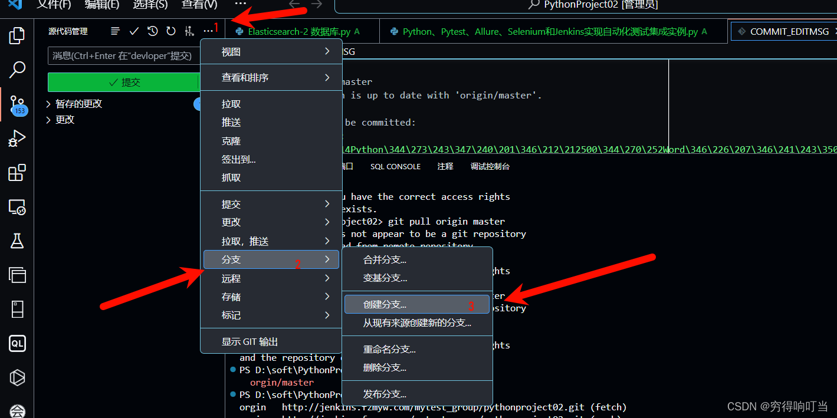Open the Search view in the activity bar
The image size is (837, 418).
pos(17,70)
